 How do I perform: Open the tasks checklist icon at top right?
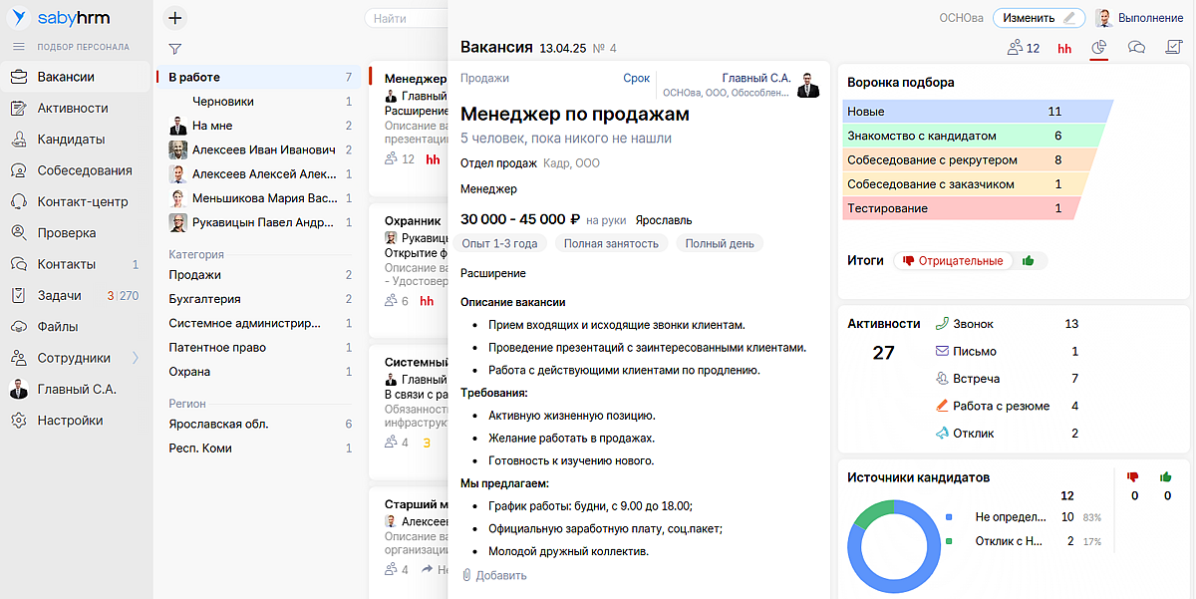[1173, 48]
